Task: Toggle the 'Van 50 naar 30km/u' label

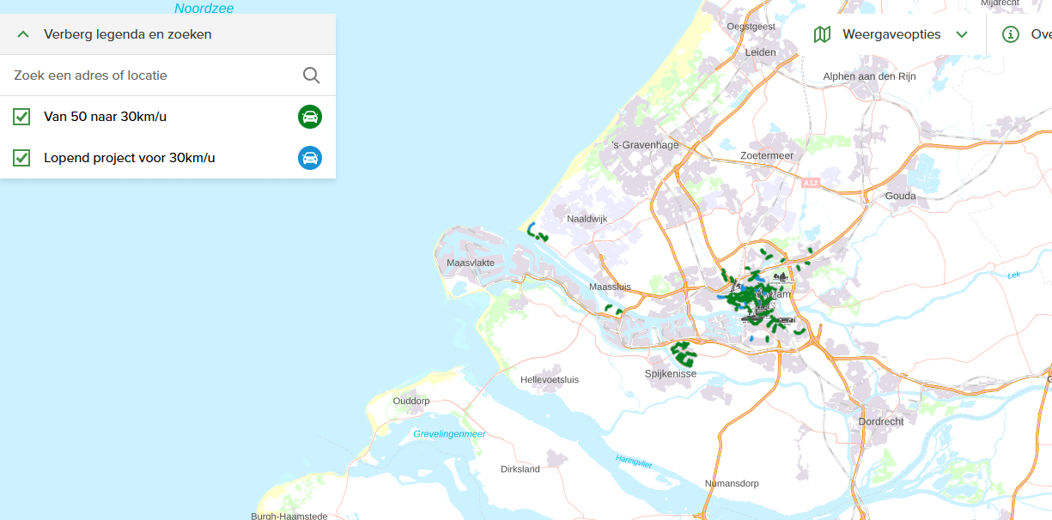Action: pos(105,117)
